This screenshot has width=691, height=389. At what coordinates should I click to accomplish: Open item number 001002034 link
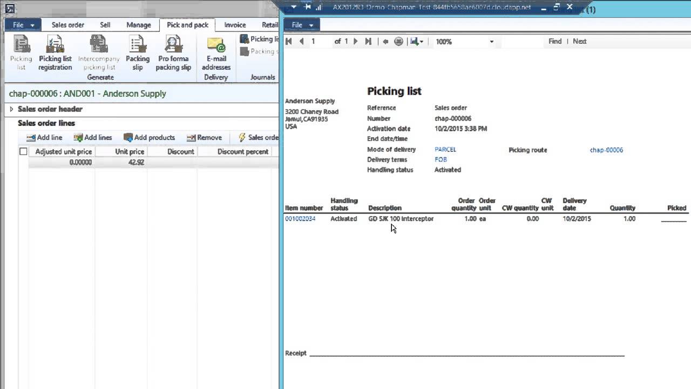[x=300, y=219]
